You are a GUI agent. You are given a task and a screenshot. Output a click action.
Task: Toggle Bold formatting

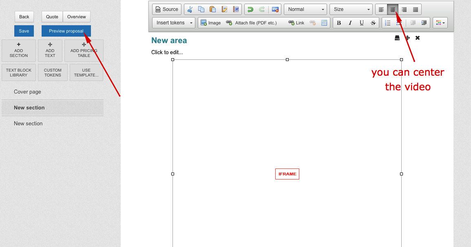339,23
